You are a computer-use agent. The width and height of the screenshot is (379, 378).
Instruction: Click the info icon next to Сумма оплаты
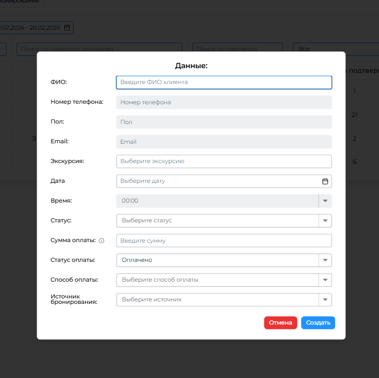click(x=101, y=241)
